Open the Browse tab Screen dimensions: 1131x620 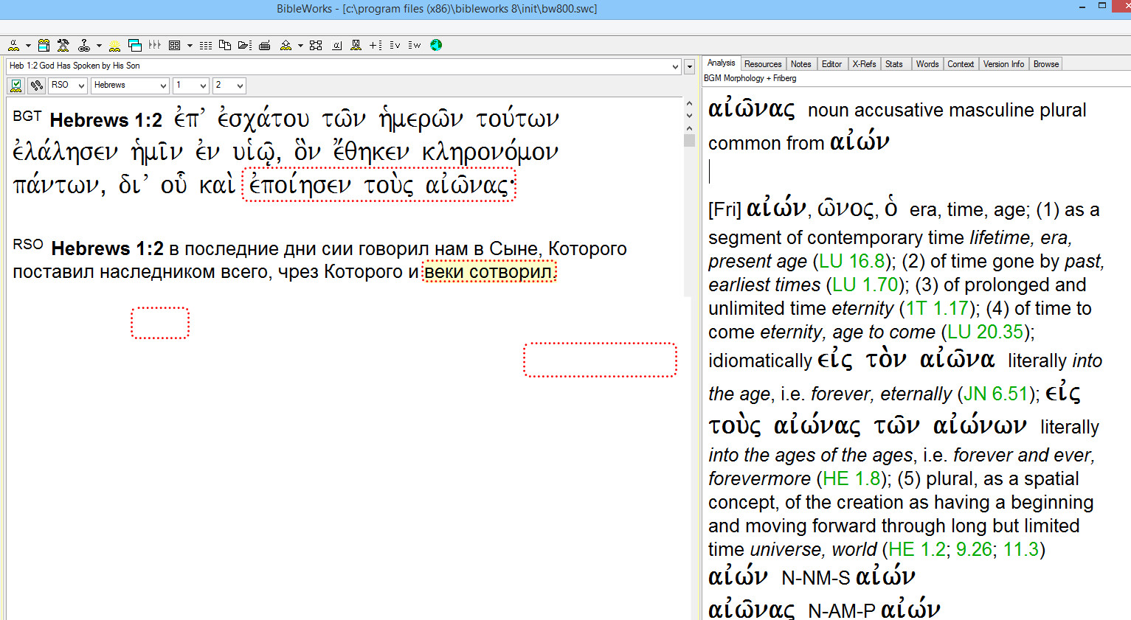(1046, 64)
